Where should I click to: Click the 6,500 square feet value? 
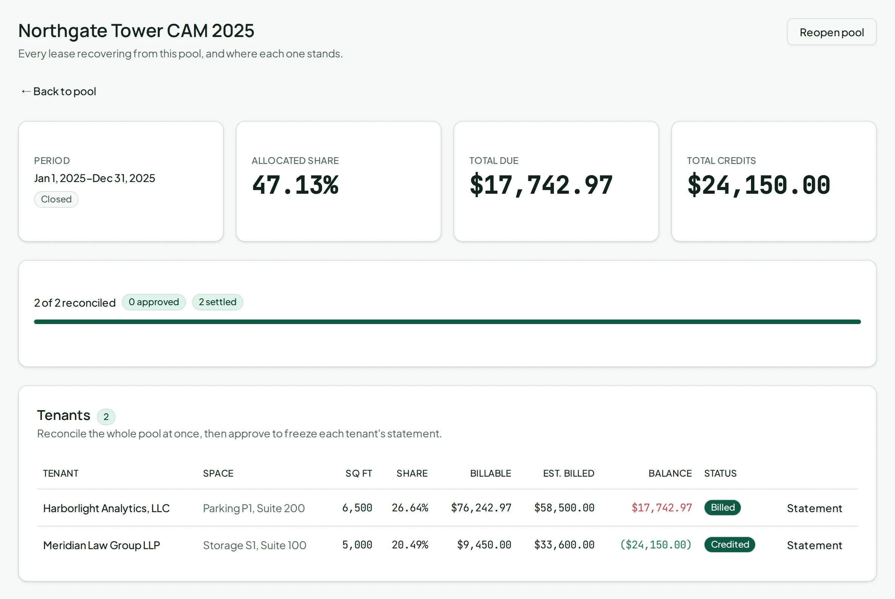point(357,508)
